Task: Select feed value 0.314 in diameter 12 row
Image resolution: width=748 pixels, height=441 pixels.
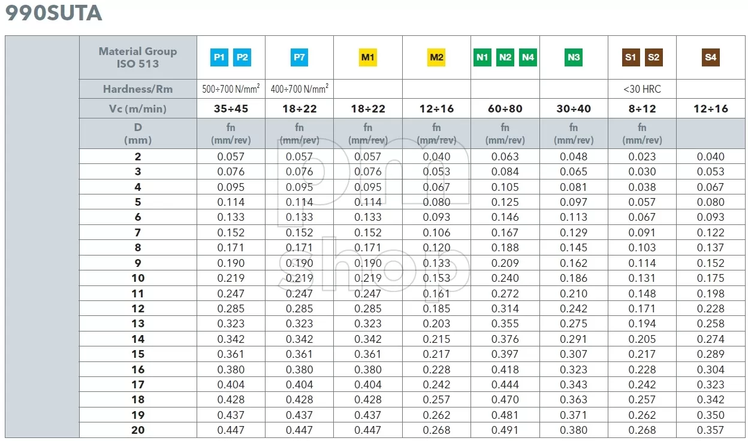Action: coord(505,309)
